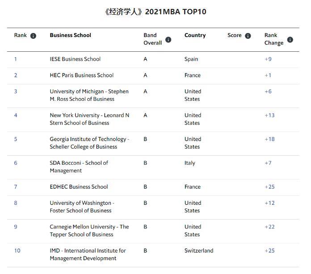The image size is (311, 274).
Task: Click band A in HEC Paris row
Action: click(x=145, y=75)
